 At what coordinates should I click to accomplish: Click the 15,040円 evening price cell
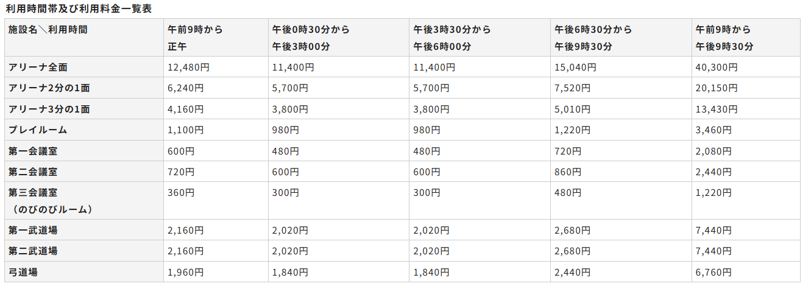[573, 68]
